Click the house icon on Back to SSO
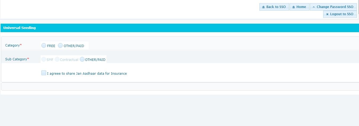The height and width of the screenshot is (126, 359). 263,7
